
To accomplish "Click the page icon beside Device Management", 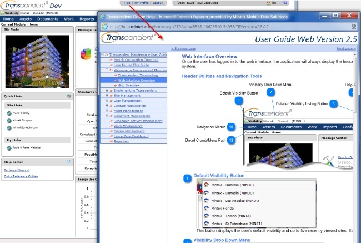I will coord(111,131).
